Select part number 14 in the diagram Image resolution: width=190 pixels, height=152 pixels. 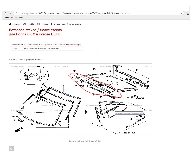(113, 92)
